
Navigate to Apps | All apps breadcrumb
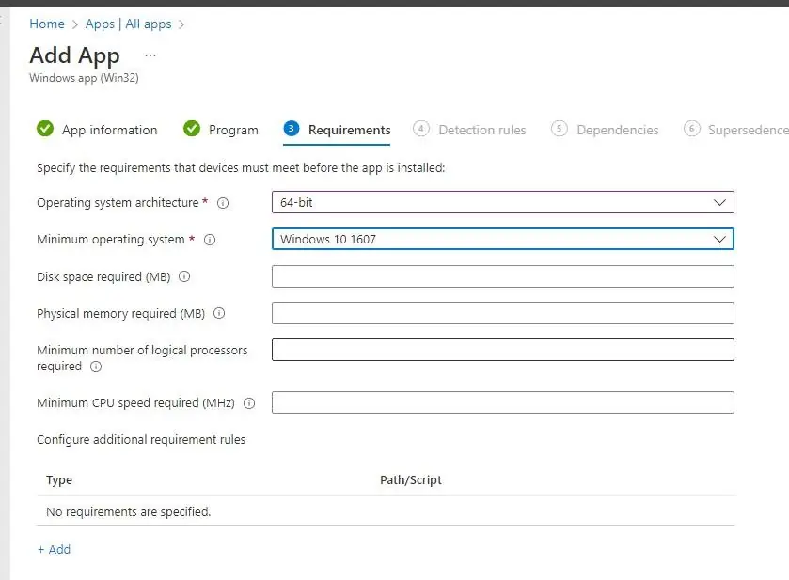tap(128, 24)
